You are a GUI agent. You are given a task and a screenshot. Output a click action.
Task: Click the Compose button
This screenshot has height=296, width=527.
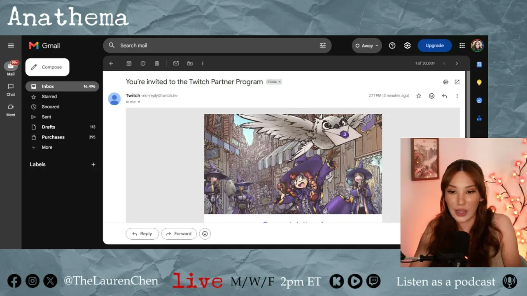[47, 67]
